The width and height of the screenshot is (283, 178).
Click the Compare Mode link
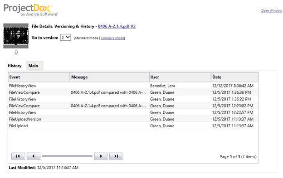(x=112, y=38)
